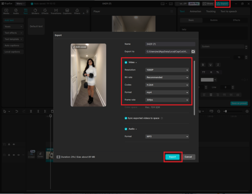The image size is (252, 194).
Task: Click the text color swatch
Action: pos(207,80)
